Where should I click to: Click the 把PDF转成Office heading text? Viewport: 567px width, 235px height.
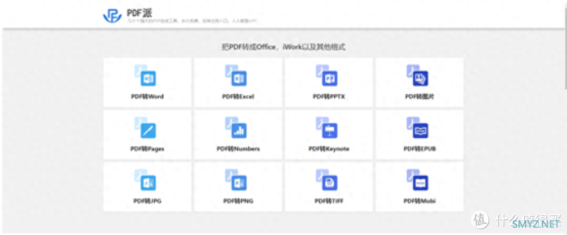pyautogui.click(x=283, y=47)
